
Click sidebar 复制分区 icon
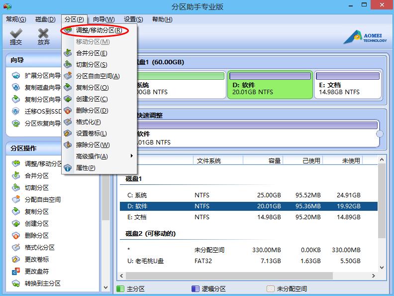(x=16, y=211)
